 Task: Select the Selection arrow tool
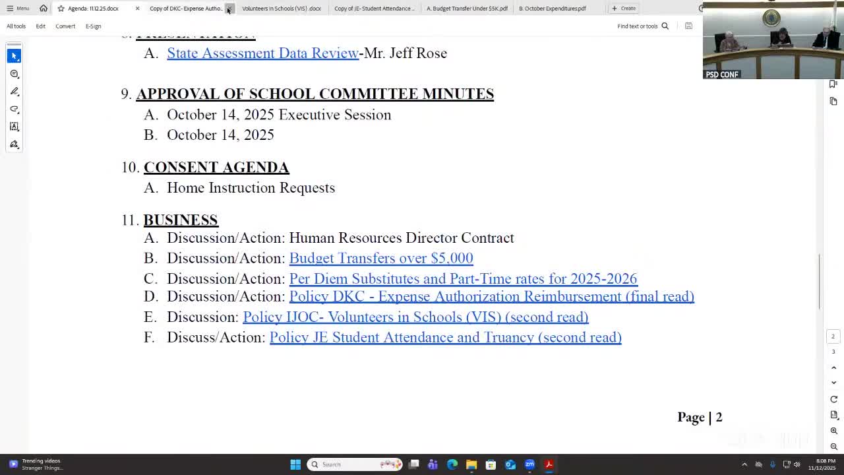tap(15, 55)
